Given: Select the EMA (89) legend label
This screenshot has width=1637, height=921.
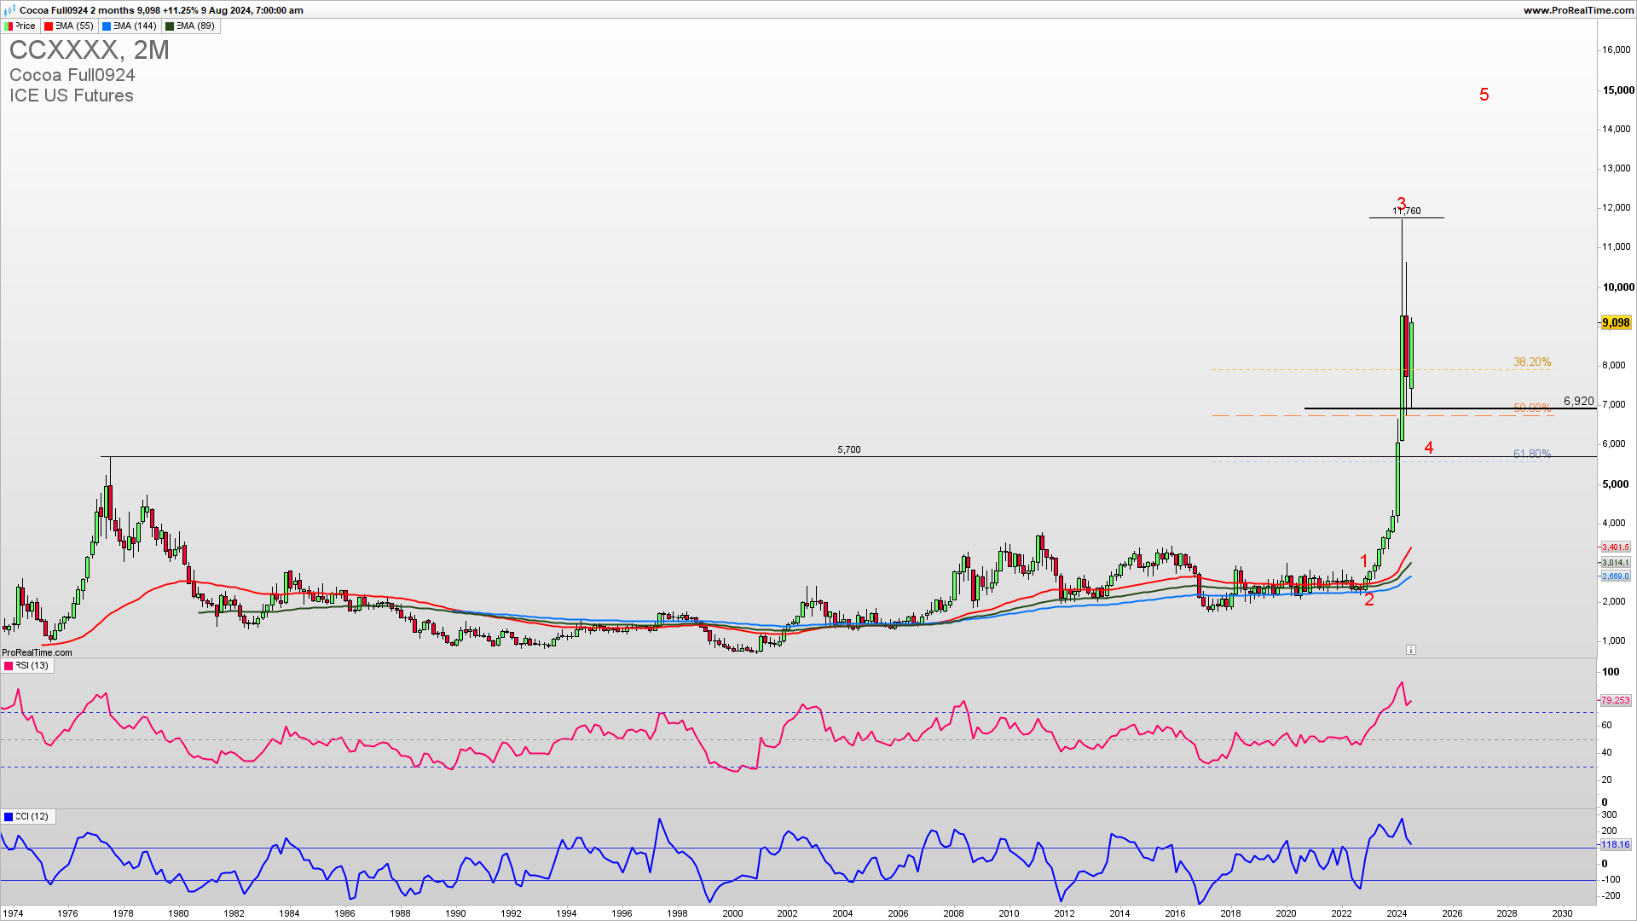Looking at the screenshot, I should (x=195, y=26).
